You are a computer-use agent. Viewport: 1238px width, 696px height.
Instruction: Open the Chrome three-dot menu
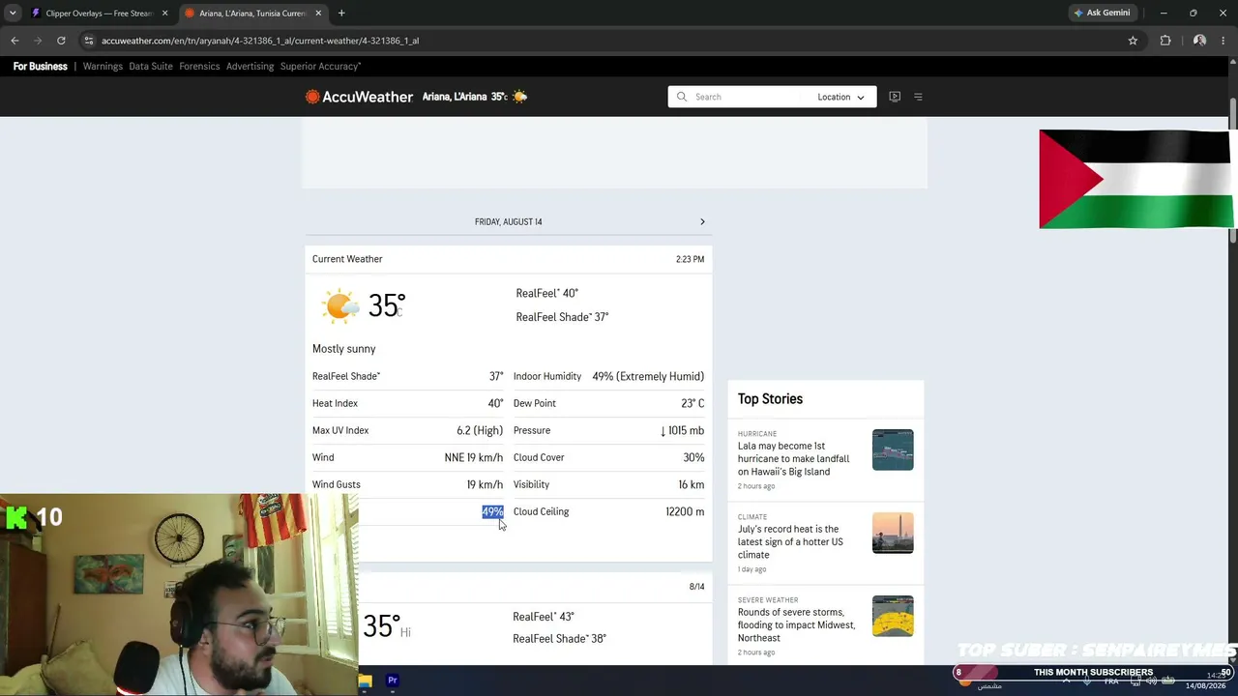pos(1224,41)
